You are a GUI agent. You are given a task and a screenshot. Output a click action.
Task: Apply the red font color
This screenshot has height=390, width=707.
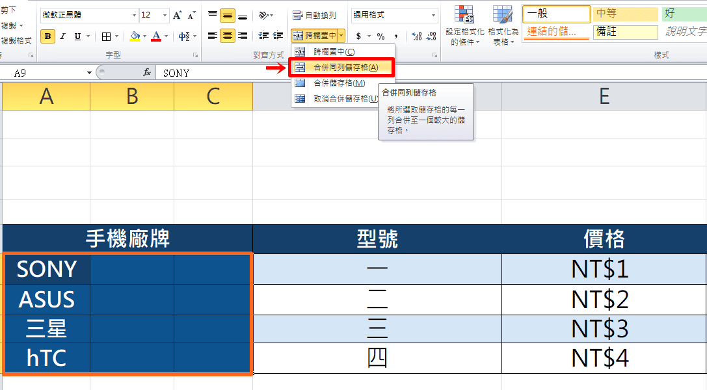coord(156,36)
